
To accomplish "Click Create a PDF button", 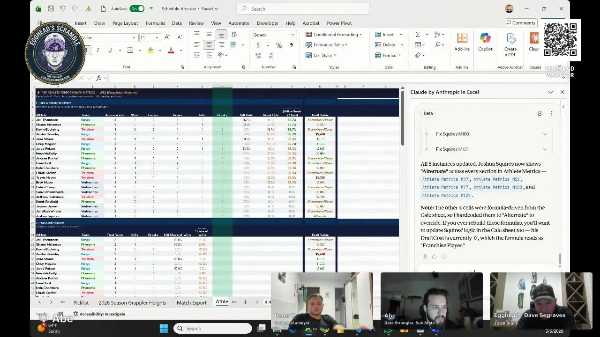I will pyautogui.click(x=510, y=44).
